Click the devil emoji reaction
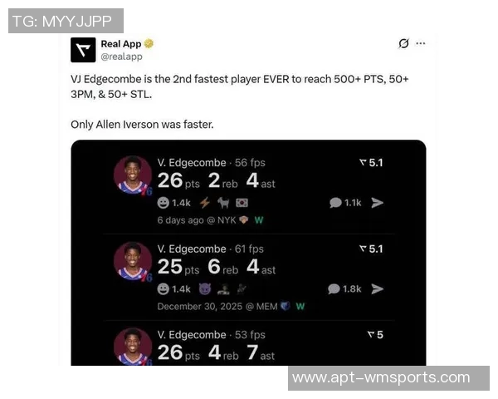 pos(205,289)
